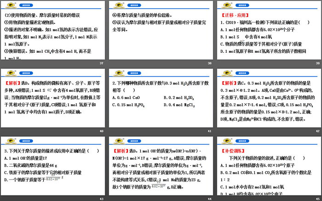Click the blue pill button on slide 44
Screen dimensions: 322x201
tap(134, 141)
